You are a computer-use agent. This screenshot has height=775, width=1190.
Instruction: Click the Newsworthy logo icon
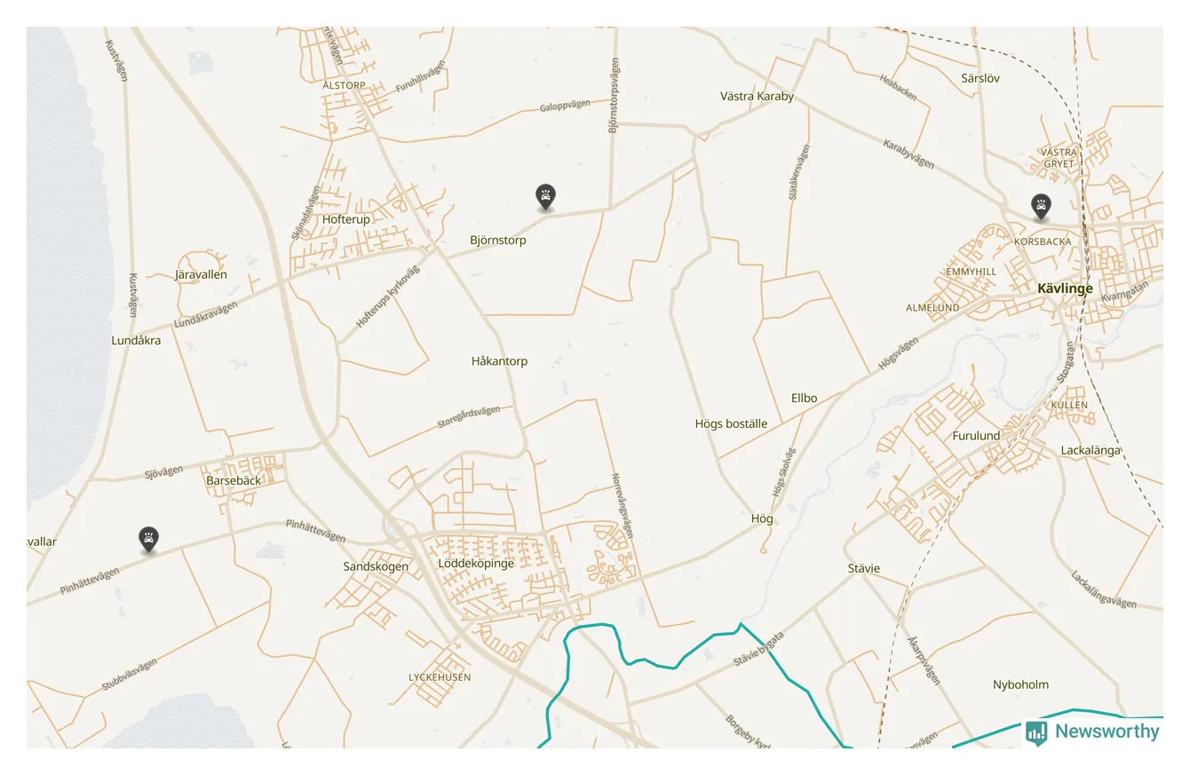pyautogui.click(x=1035, y=732)
